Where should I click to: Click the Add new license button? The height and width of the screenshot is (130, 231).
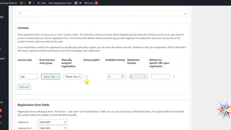tap(24, 87)
